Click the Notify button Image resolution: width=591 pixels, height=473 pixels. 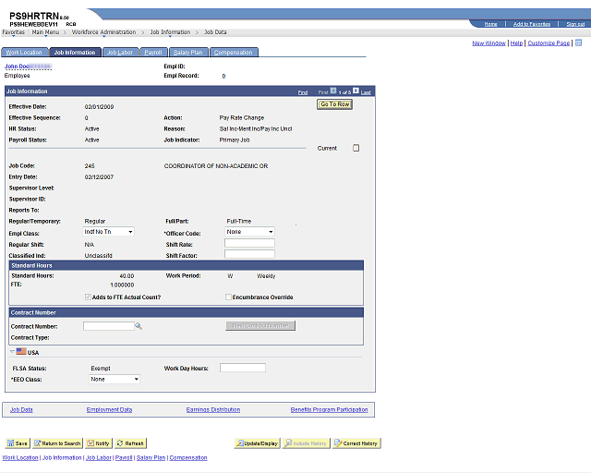99,443
